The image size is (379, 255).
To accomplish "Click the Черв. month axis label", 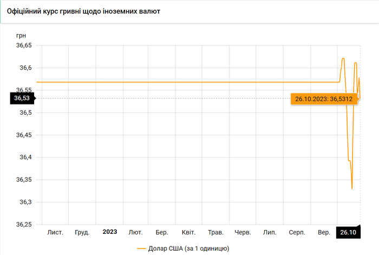I will pos(243,232).
